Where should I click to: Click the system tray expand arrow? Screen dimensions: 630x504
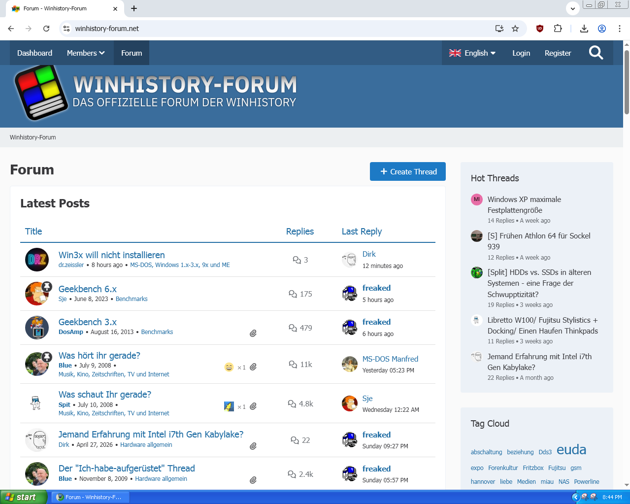coord(575,497)
